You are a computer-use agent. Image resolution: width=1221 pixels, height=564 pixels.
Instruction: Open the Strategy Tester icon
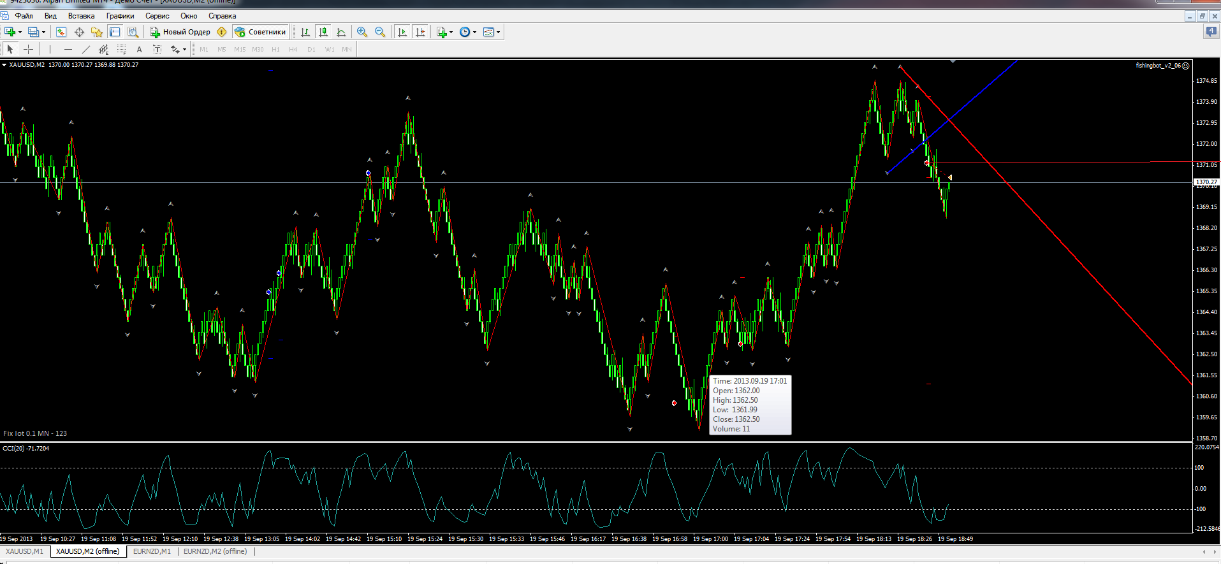click(x=133, y=32)
